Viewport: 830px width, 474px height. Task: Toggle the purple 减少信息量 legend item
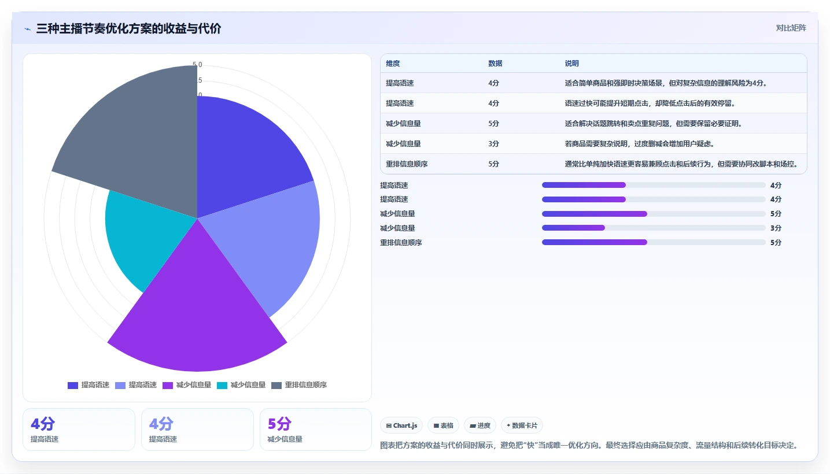click(187, 385)
